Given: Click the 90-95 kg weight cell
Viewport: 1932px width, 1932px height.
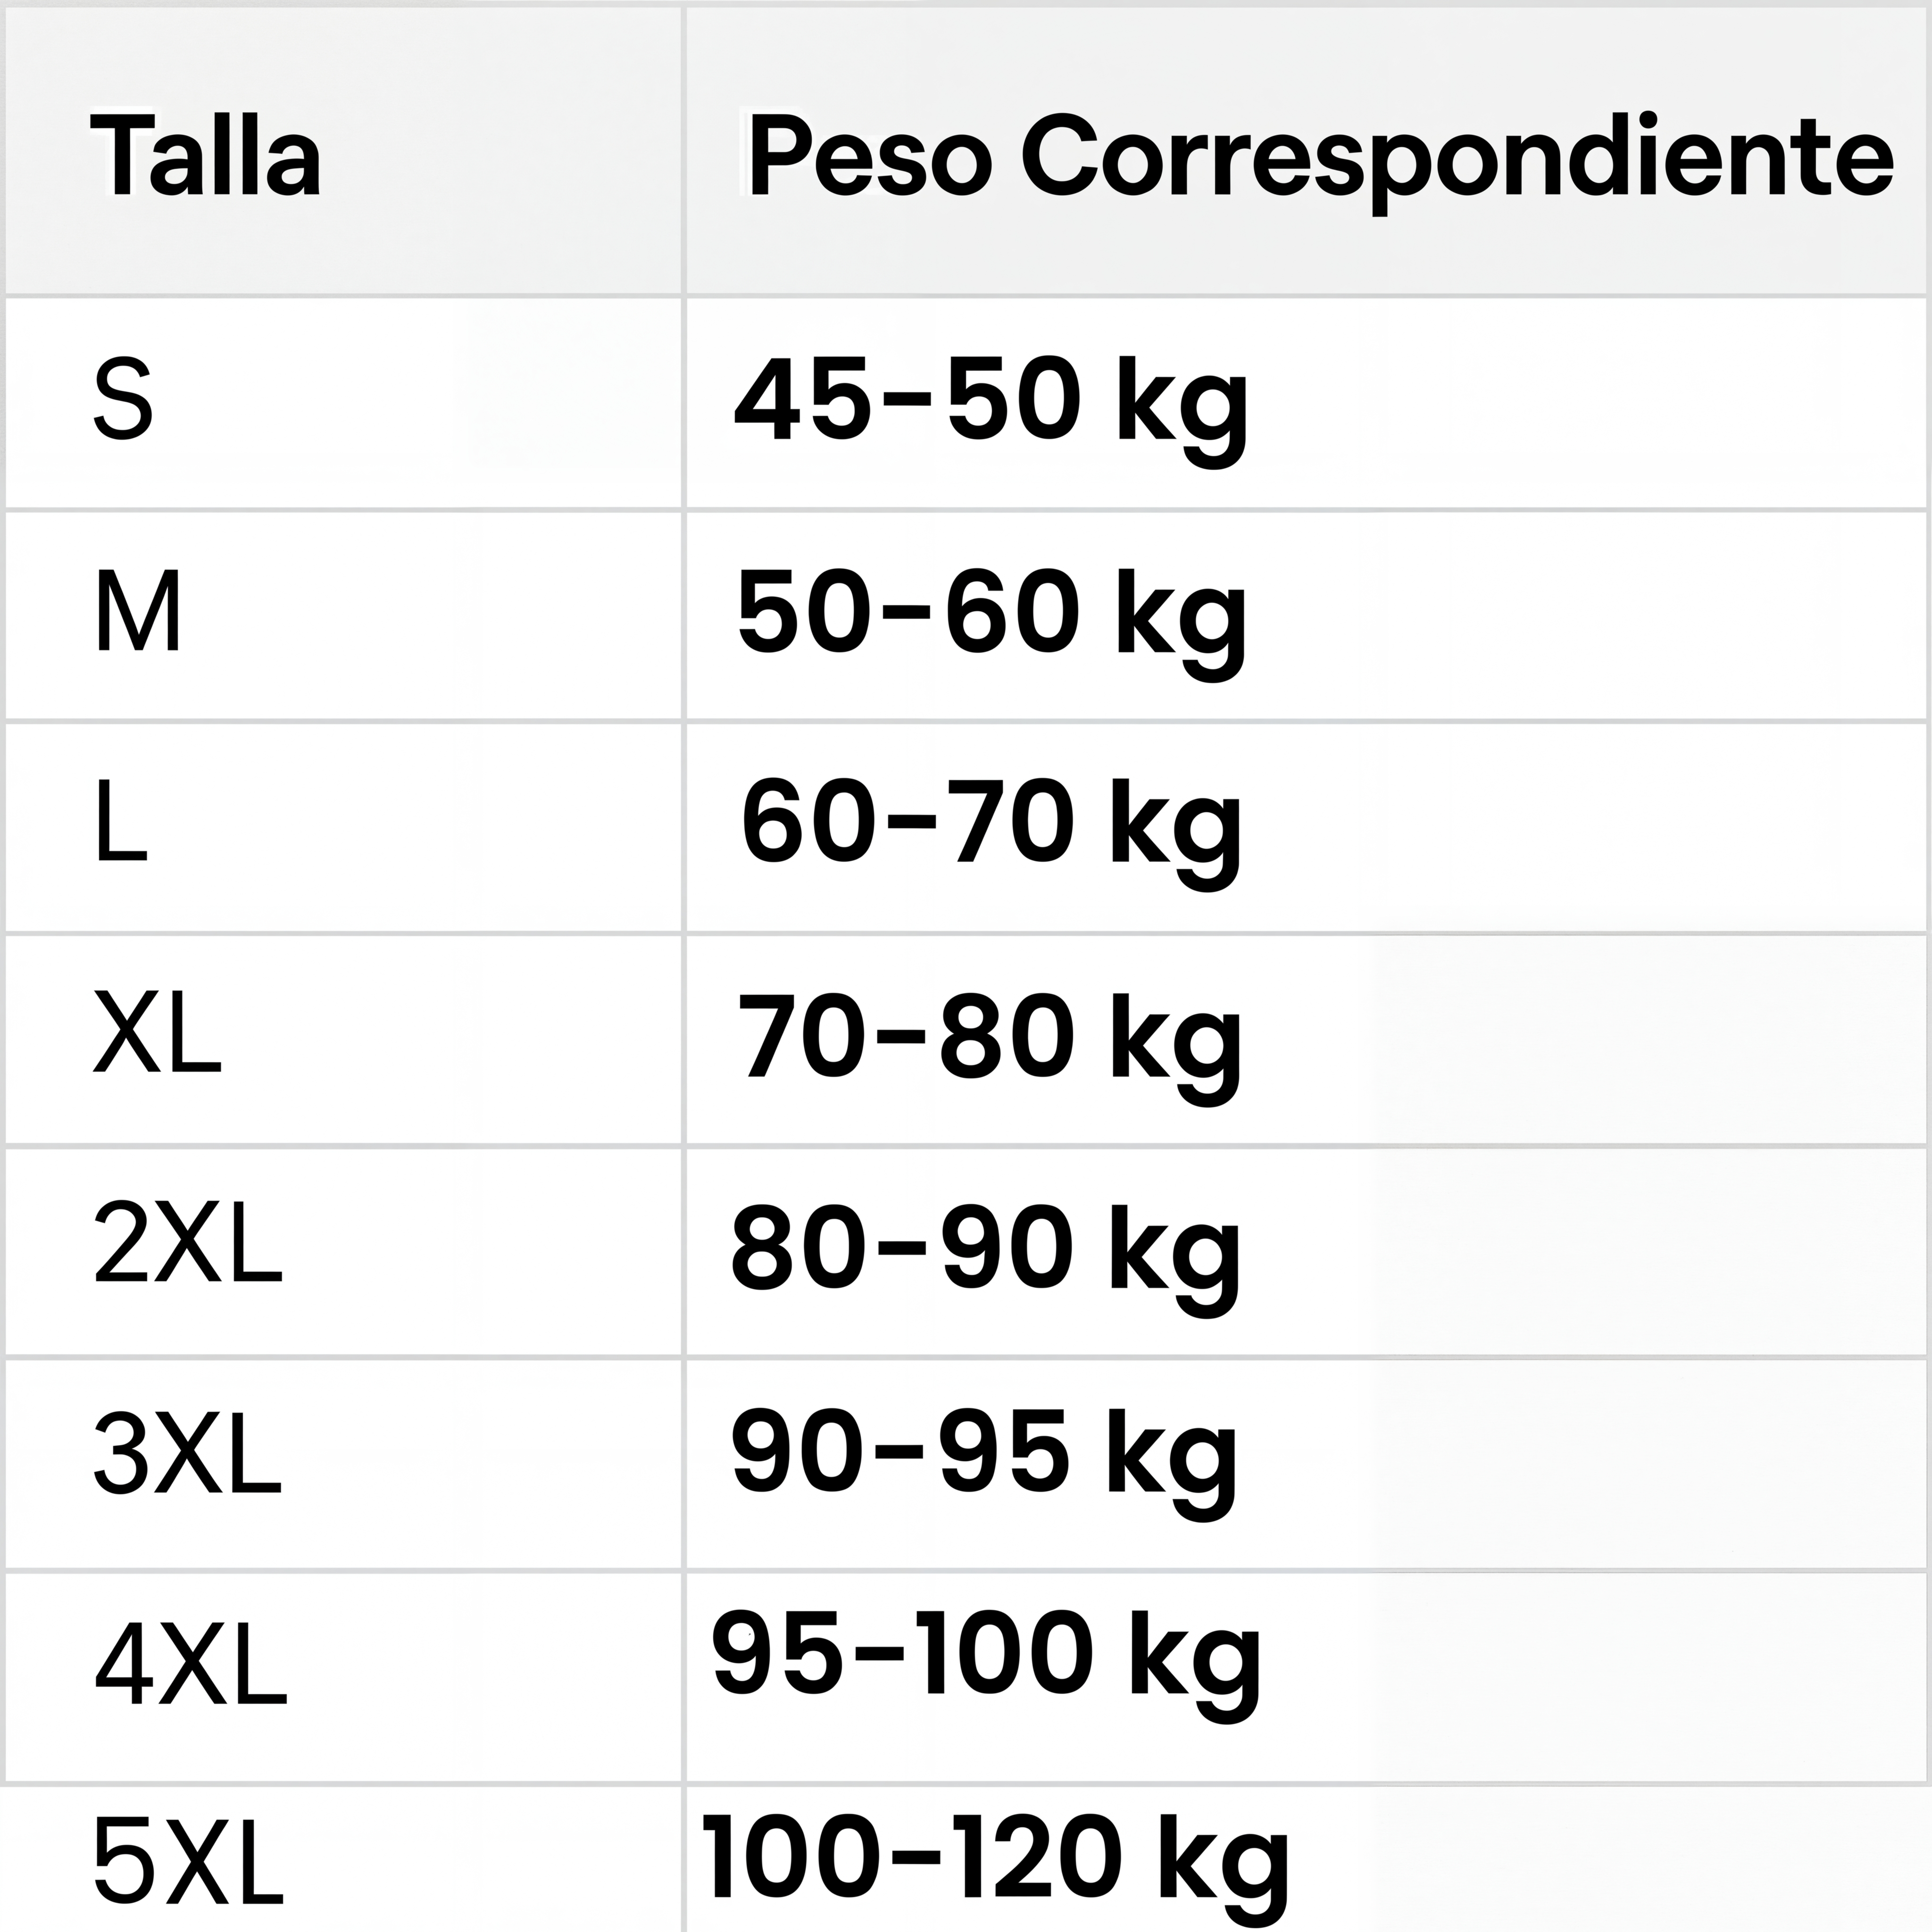Looking at the screenshot, I should (x=984, y=1462).
